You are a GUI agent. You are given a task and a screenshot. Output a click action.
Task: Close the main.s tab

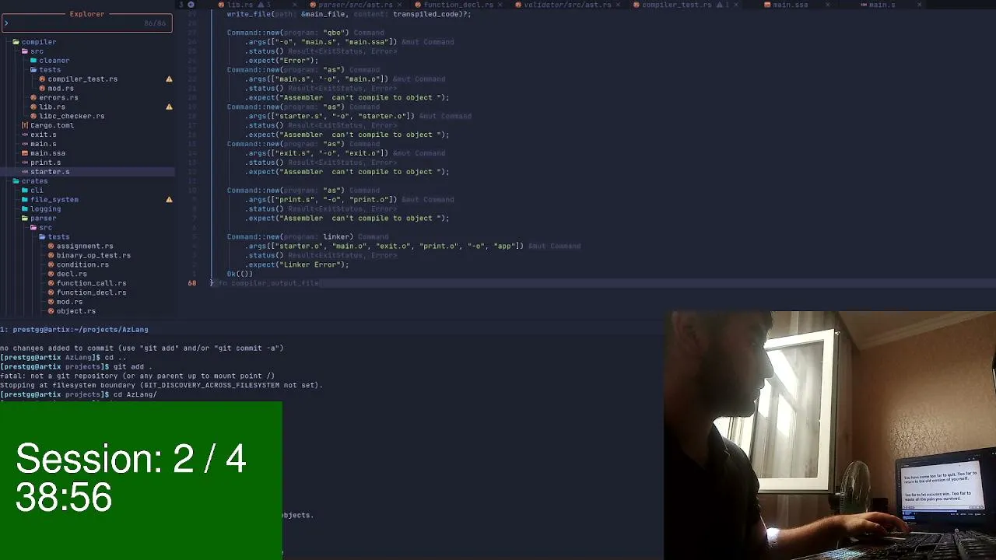pos(919,5)
